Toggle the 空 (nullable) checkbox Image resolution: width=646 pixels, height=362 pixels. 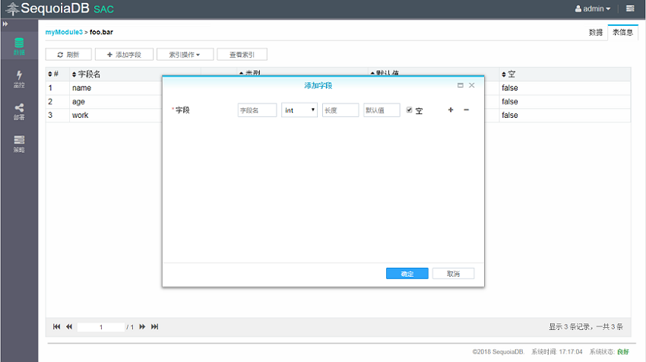tap(410, 110)
